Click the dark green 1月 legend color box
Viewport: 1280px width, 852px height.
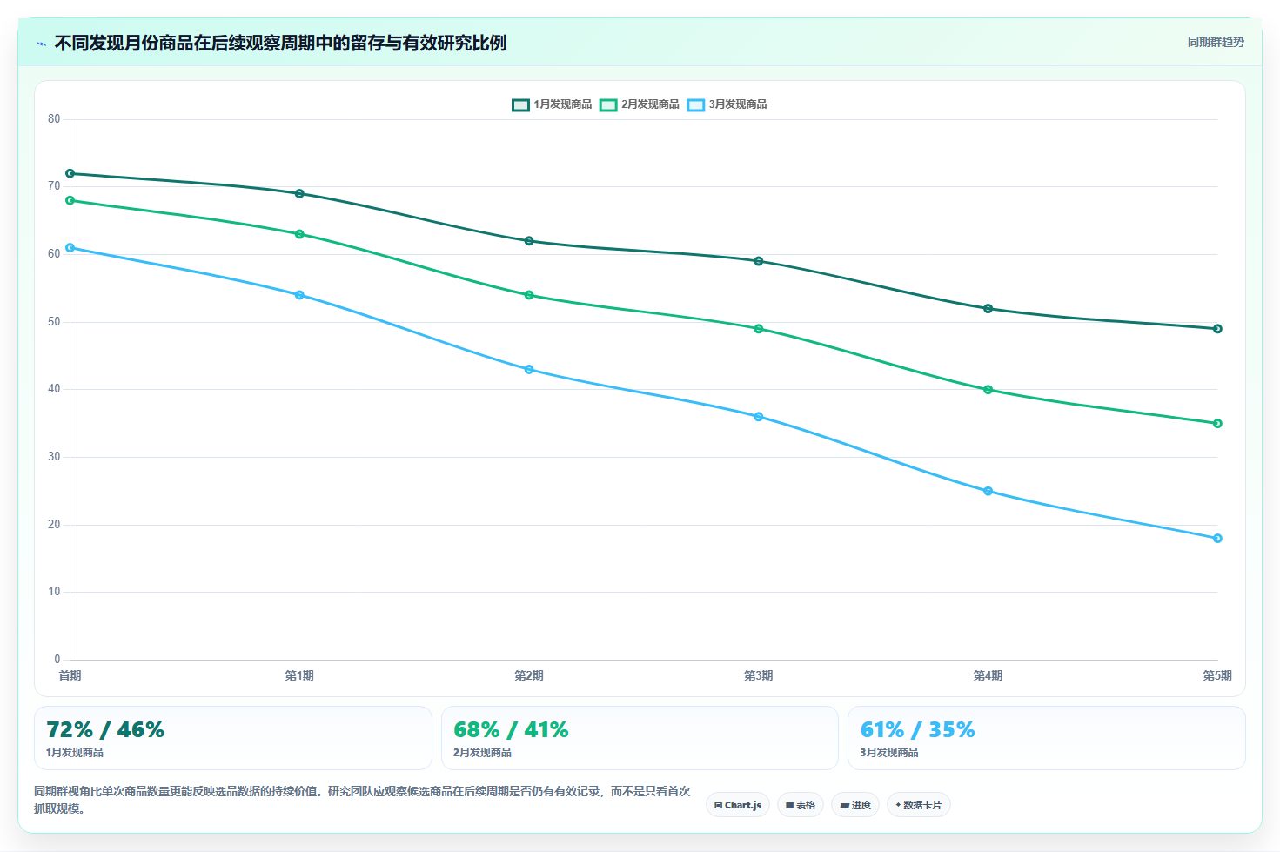[x=520, y=105]
